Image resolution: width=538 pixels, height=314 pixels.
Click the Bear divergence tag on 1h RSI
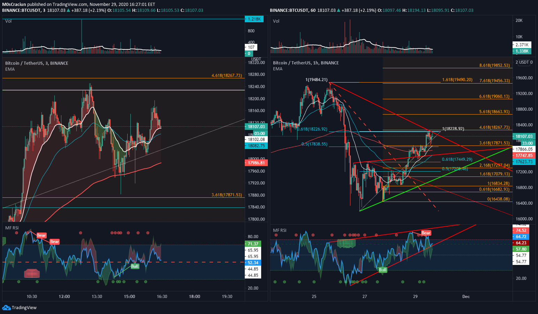tap(426, 233)
